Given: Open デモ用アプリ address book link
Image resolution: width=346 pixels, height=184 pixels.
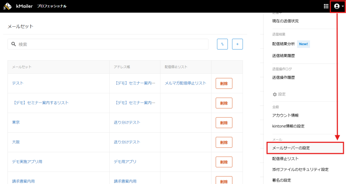Looking at the screenshot, I should [x=125, y=162].
